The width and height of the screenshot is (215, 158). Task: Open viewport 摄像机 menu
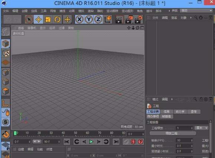point(32,28)
